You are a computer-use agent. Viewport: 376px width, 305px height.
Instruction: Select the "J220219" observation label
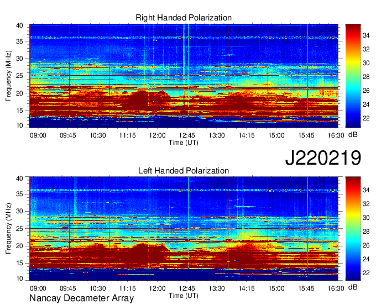point(323,157)
